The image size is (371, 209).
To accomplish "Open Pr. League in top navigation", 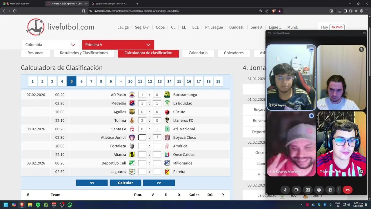I will [214, 27].
